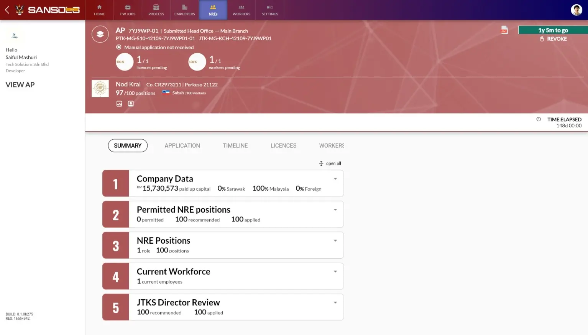This screenshot has width=588, height=335.
Task: Open Settings from top navigation
Action: point(270,10)
